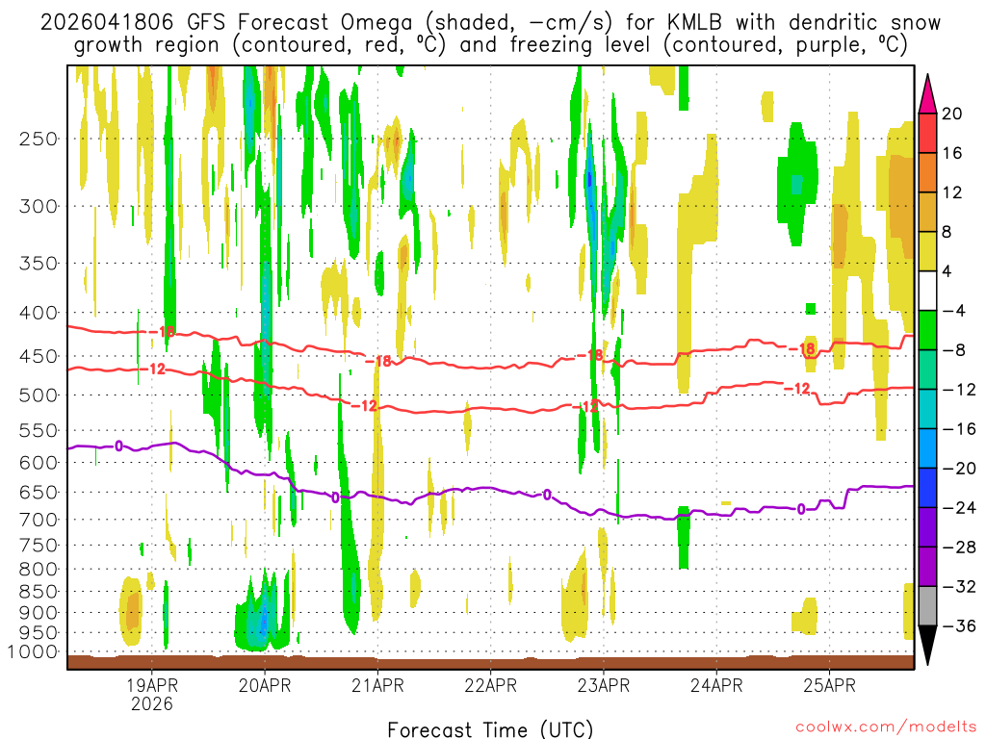986x739 pixels.
Task: Click the 24APR date label on time axis
Action: pyautogui.click(x=716, y=685)
